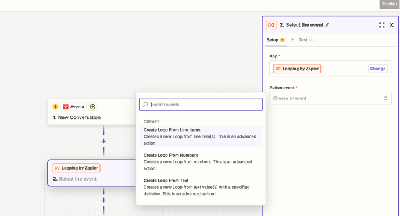Click the Avoma app badge
This screenshot has height=216, width=400.
pos(73,106)
